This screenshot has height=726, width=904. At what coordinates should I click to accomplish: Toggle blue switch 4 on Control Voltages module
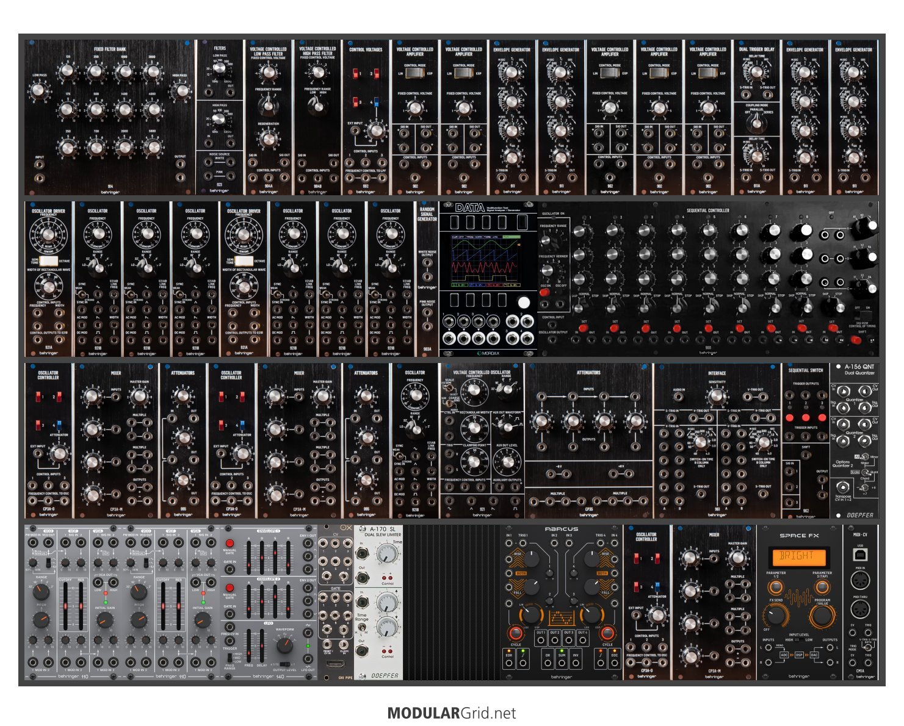click(x=377, y=102)
